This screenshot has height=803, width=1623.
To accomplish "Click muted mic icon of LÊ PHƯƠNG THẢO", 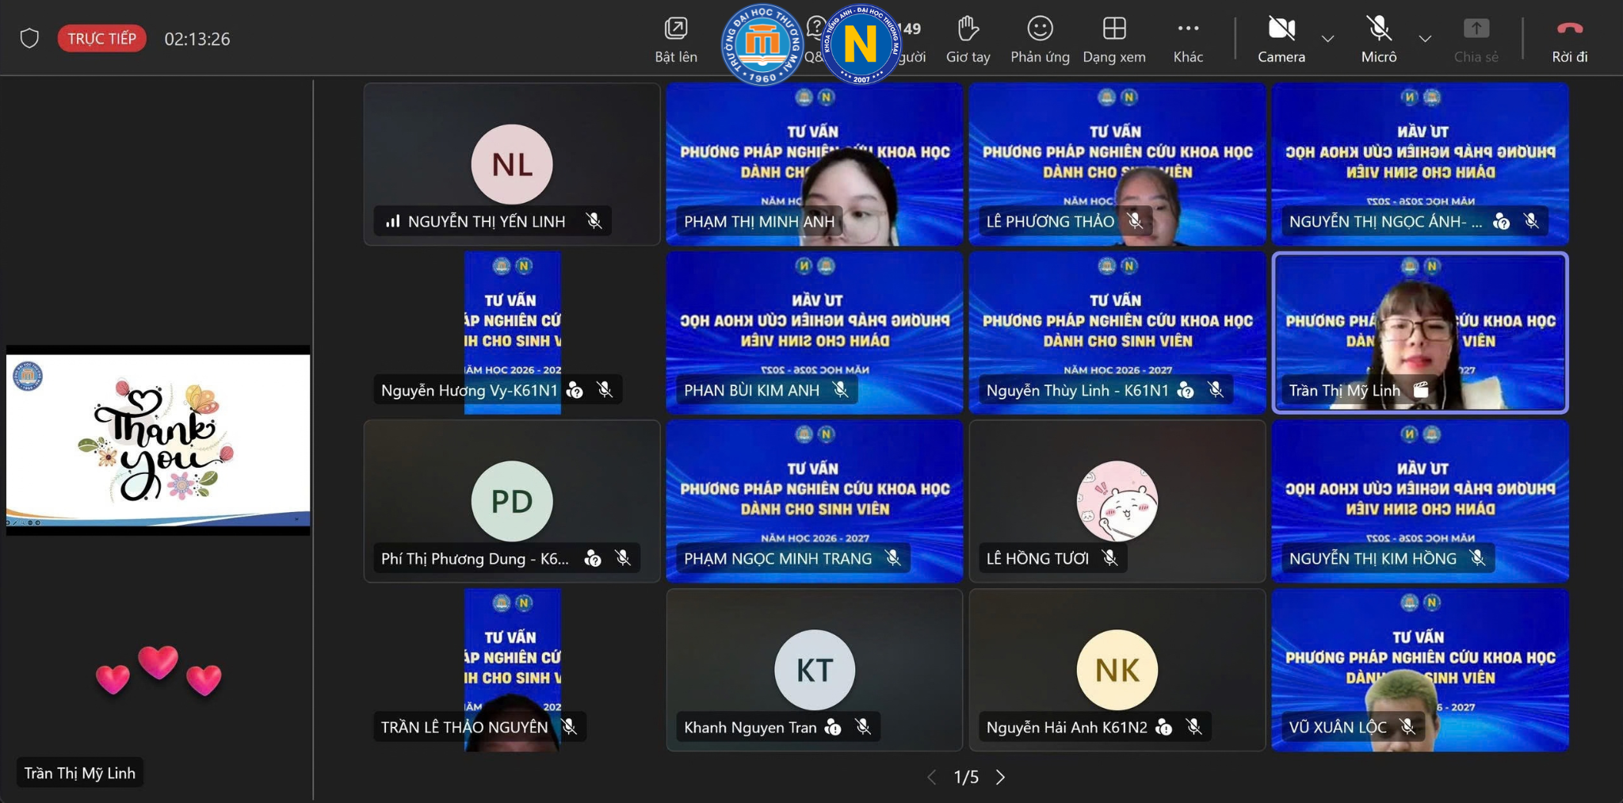I will (1135, 221).
